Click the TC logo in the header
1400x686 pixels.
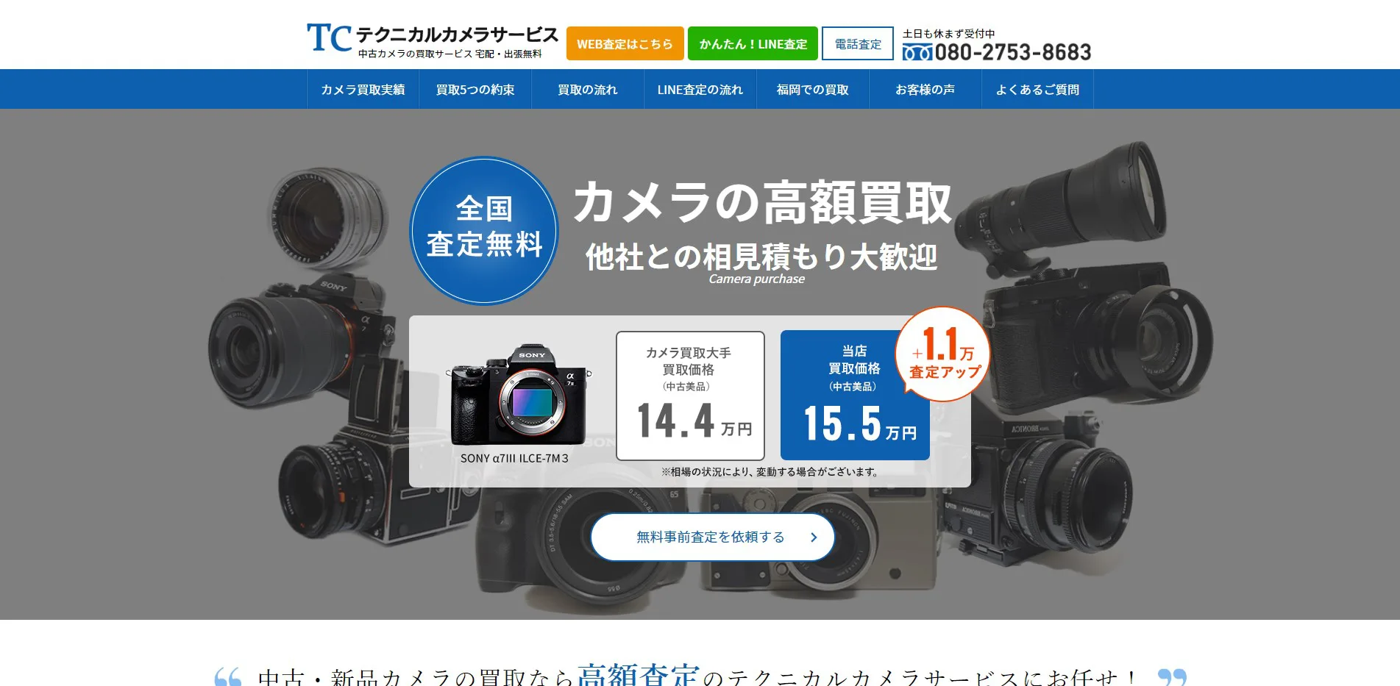click(329, 38)
